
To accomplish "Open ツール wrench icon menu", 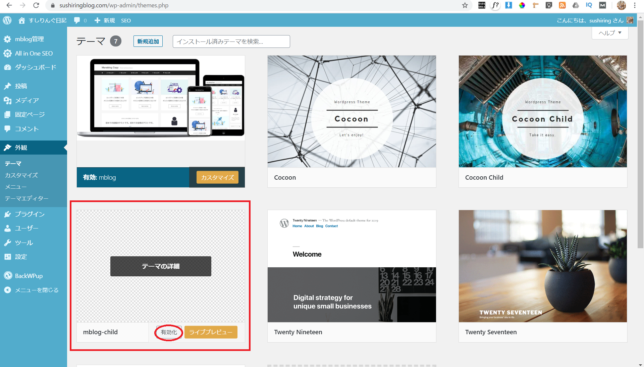I will [x=7, y=243].
